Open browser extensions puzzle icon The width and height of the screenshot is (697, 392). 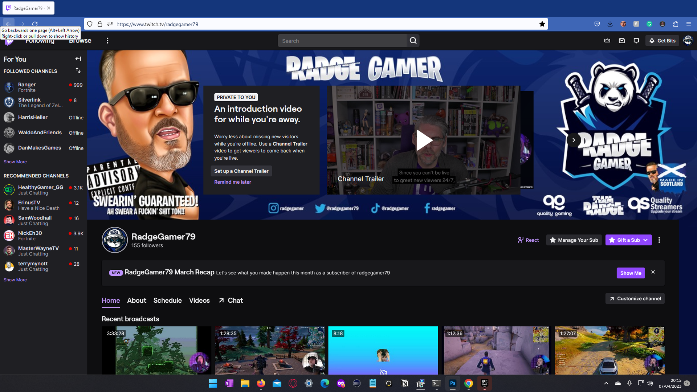(x=676, y=24)
